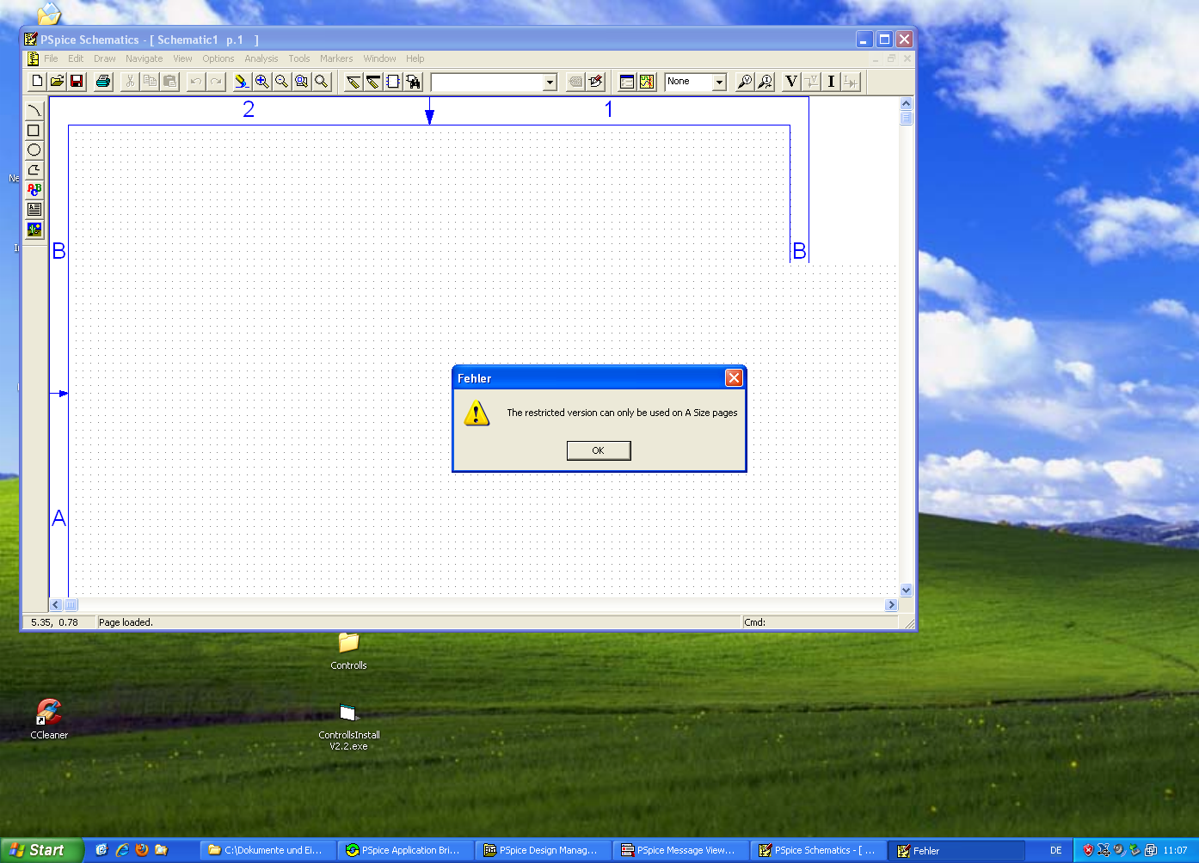Open the Draw menu
The width and height of the screenshot is (1199, 863).
point(104,58)
